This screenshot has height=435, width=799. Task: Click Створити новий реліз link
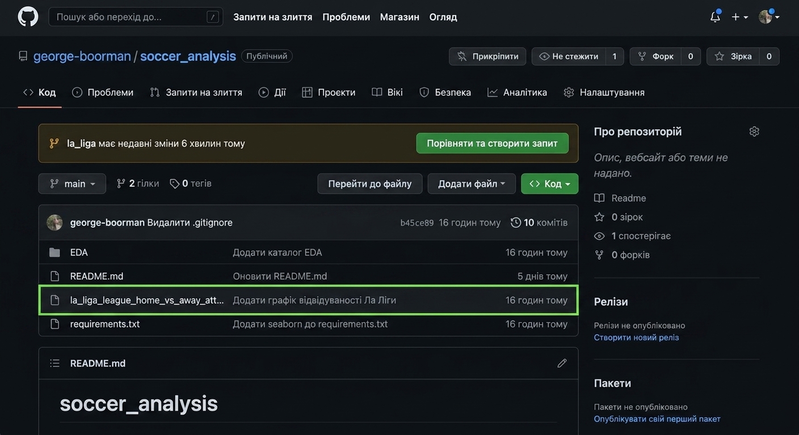(x=637, y=338)
